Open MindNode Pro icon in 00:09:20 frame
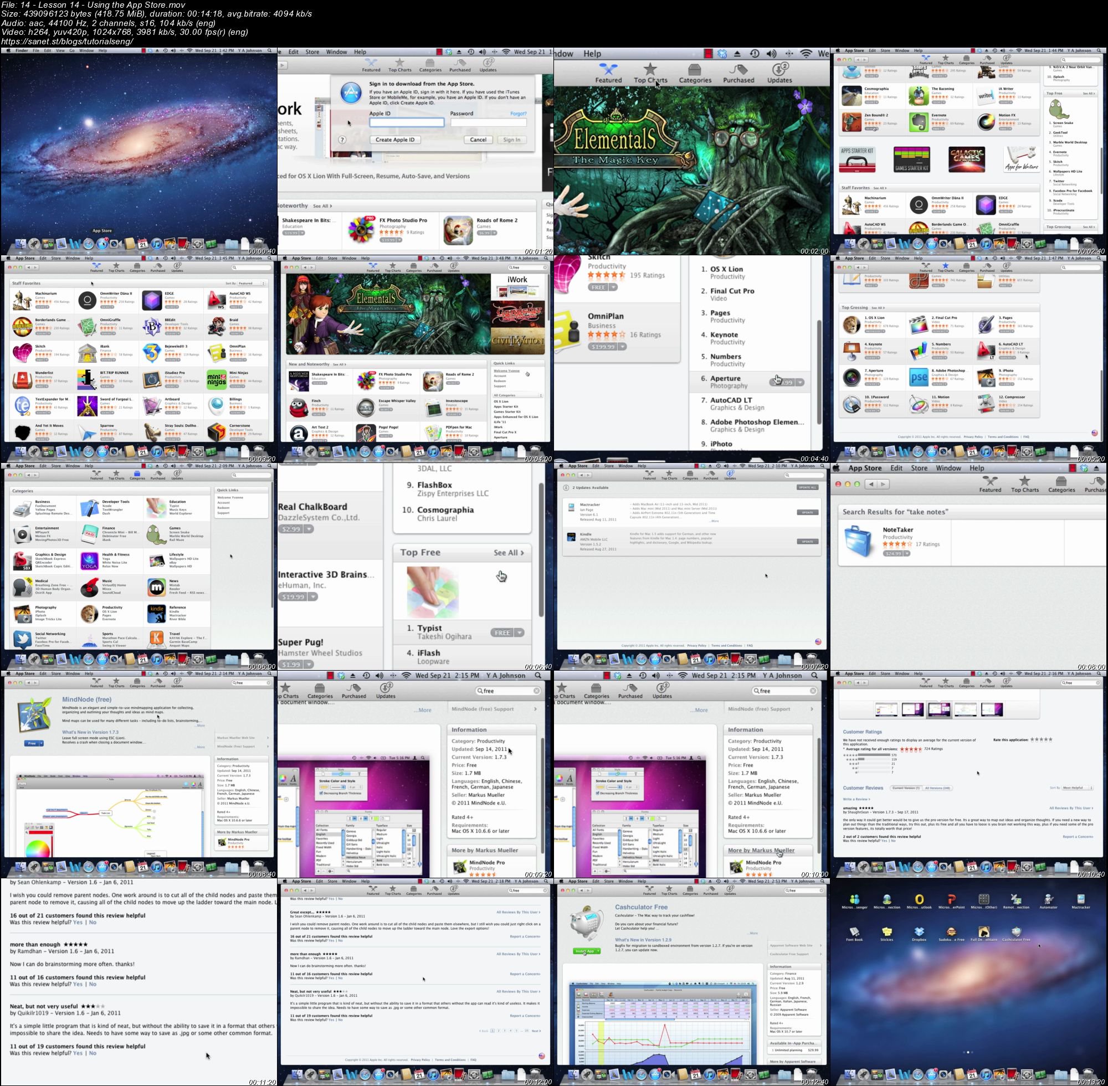Viewport: 1108px width, 1086px height. coord(459,868)
